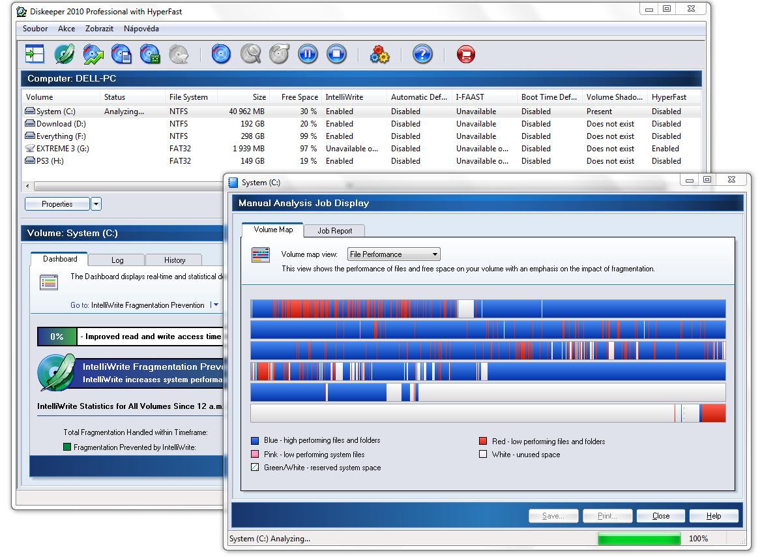Click the Properties button
The image size is (760, 557).
tap(57, 204)
